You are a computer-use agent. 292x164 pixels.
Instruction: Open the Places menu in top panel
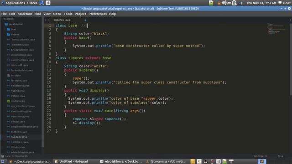32,3
